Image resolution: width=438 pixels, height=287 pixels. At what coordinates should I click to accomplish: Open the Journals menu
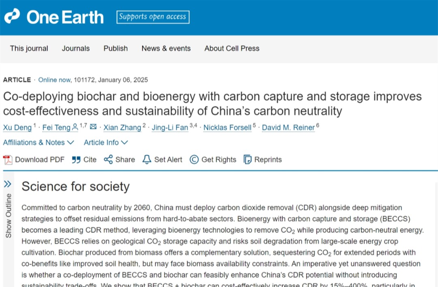click(75, 48)
